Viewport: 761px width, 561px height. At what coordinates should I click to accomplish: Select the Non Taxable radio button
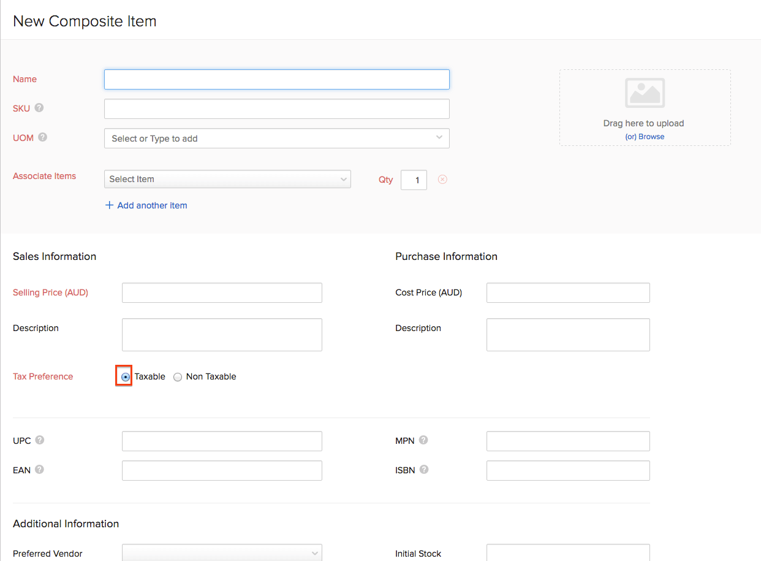coord(178,377)
